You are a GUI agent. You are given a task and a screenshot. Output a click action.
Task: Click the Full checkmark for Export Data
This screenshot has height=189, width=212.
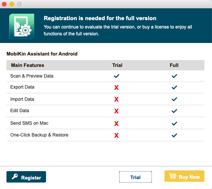[x=174, y=87]
